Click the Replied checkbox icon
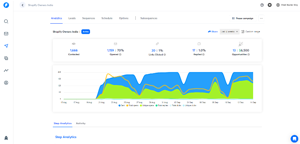300x144 pixels. (x=199, y=44)
